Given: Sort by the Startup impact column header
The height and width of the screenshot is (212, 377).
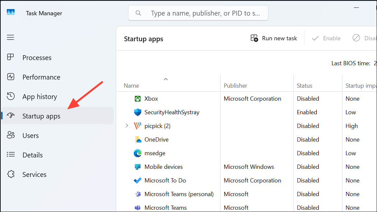Looking at the screenshot, I should tap(361, 86).
